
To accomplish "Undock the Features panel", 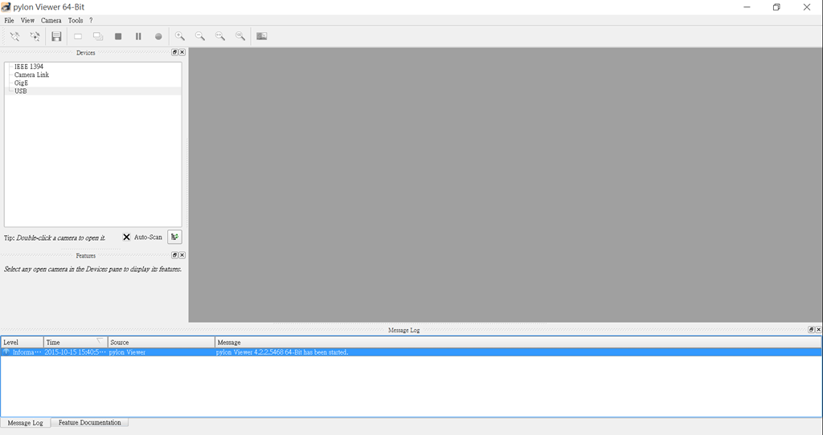I will [174, 255].
